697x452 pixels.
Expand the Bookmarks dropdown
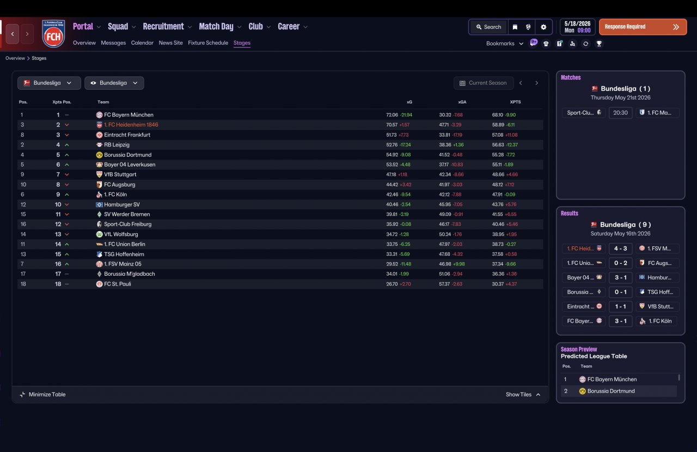(505, 44)
